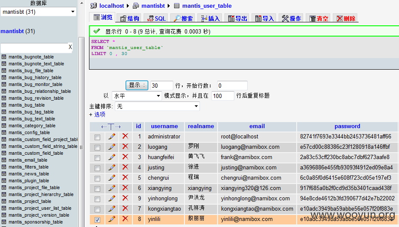The height and width of the screenshot is (227, 399).
Task: Delete the kongxiangtao row red X
Action: pyautogui.click(x=125, y=209)
